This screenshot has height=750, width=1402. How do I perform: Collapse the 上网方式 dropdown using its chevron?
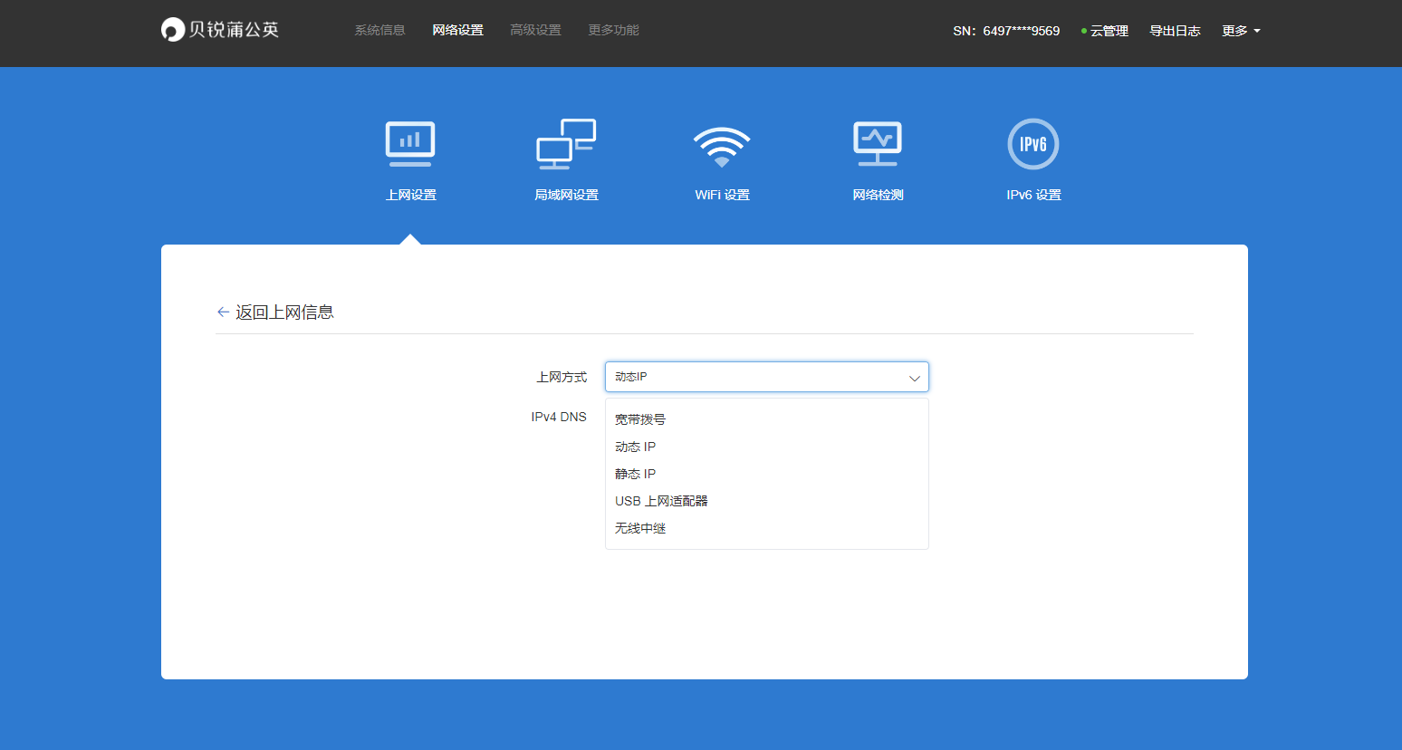tap(914, 378)
